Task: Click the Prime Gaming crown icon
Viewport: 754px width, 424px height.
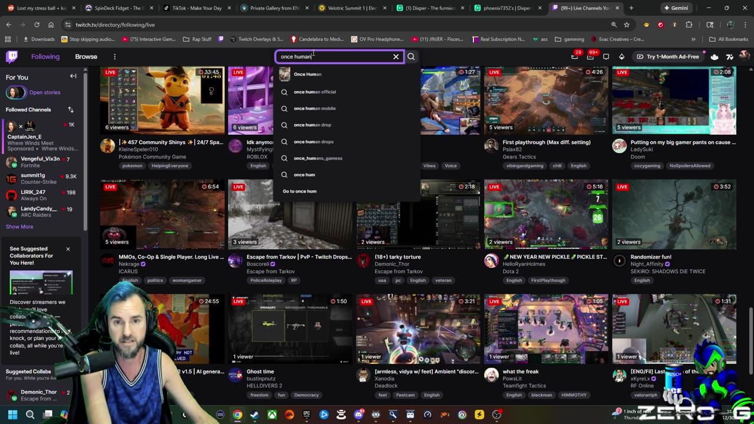Action: point(715,57)
